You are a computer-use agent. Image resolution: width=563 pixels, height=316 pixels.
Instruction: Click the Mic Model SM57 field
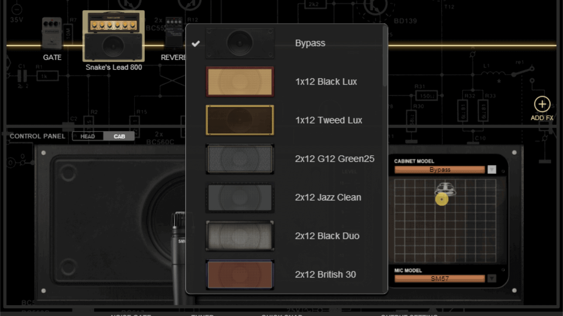tap(439, 279)
